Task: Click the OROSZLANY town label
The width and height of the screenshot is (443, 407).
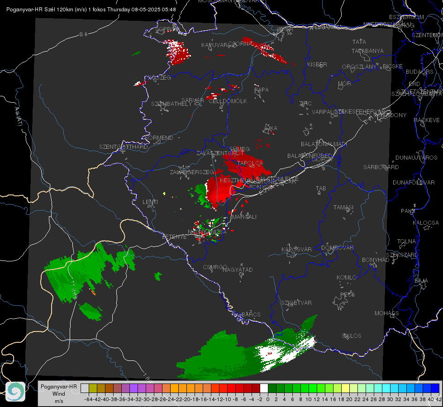Action: coord(359,67)
